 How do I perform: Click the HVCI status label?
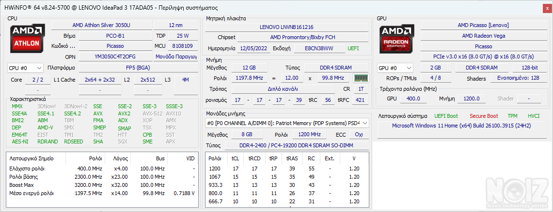(x=533, y=116)
